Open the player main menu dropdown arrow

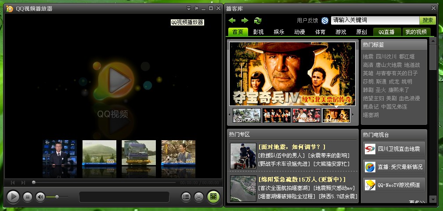(189, 8)
